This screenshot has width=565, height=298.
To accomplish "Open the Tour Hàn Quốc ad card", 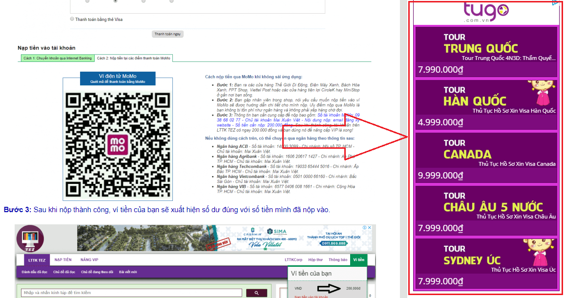I will (486, 104).
